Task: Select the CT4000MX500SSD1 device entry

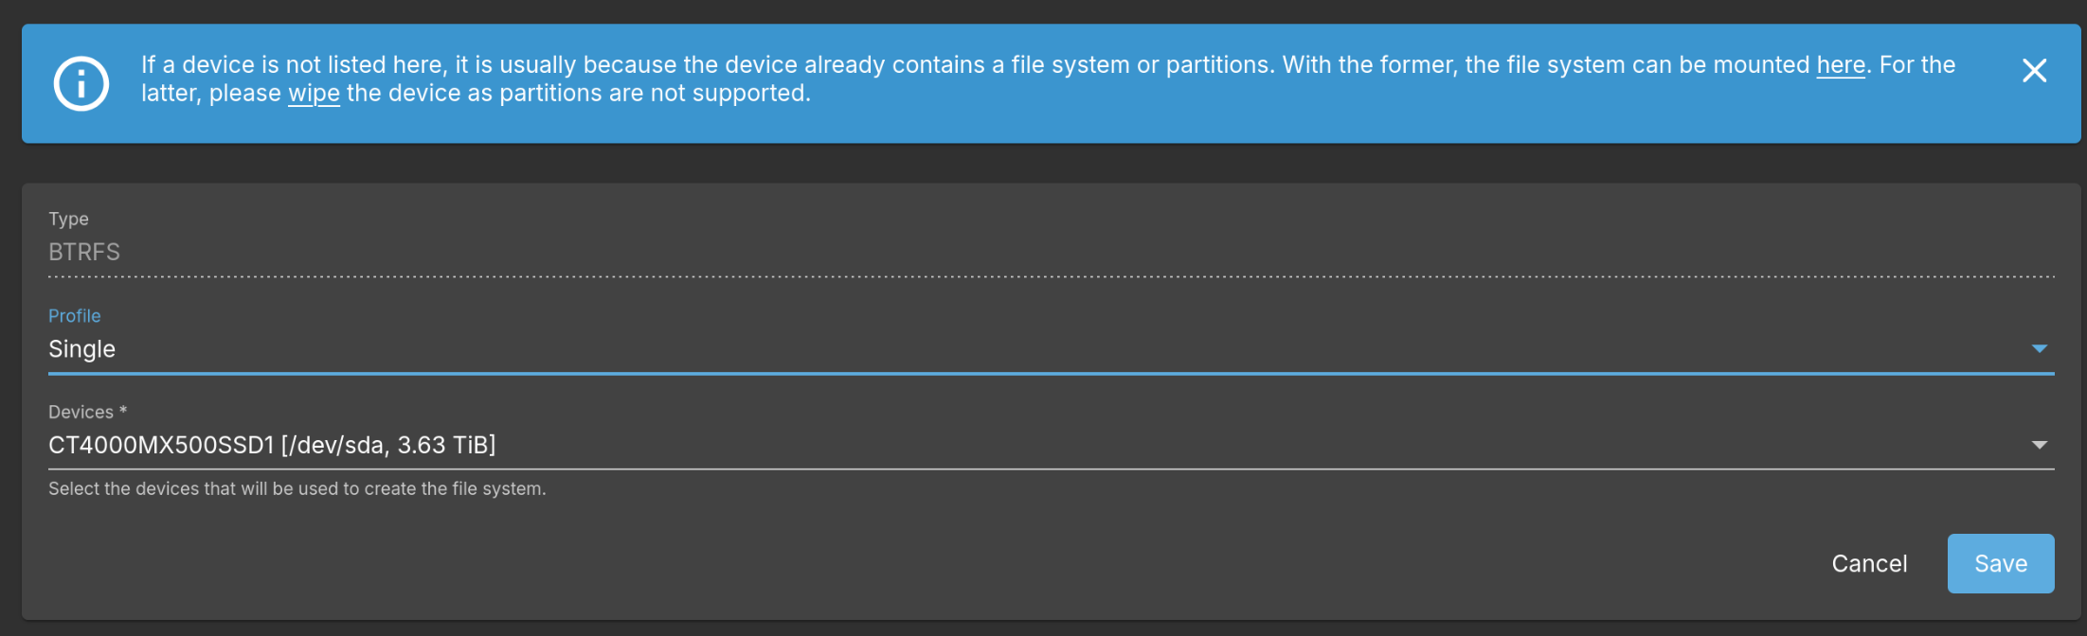Action: (x=272, y=445)
